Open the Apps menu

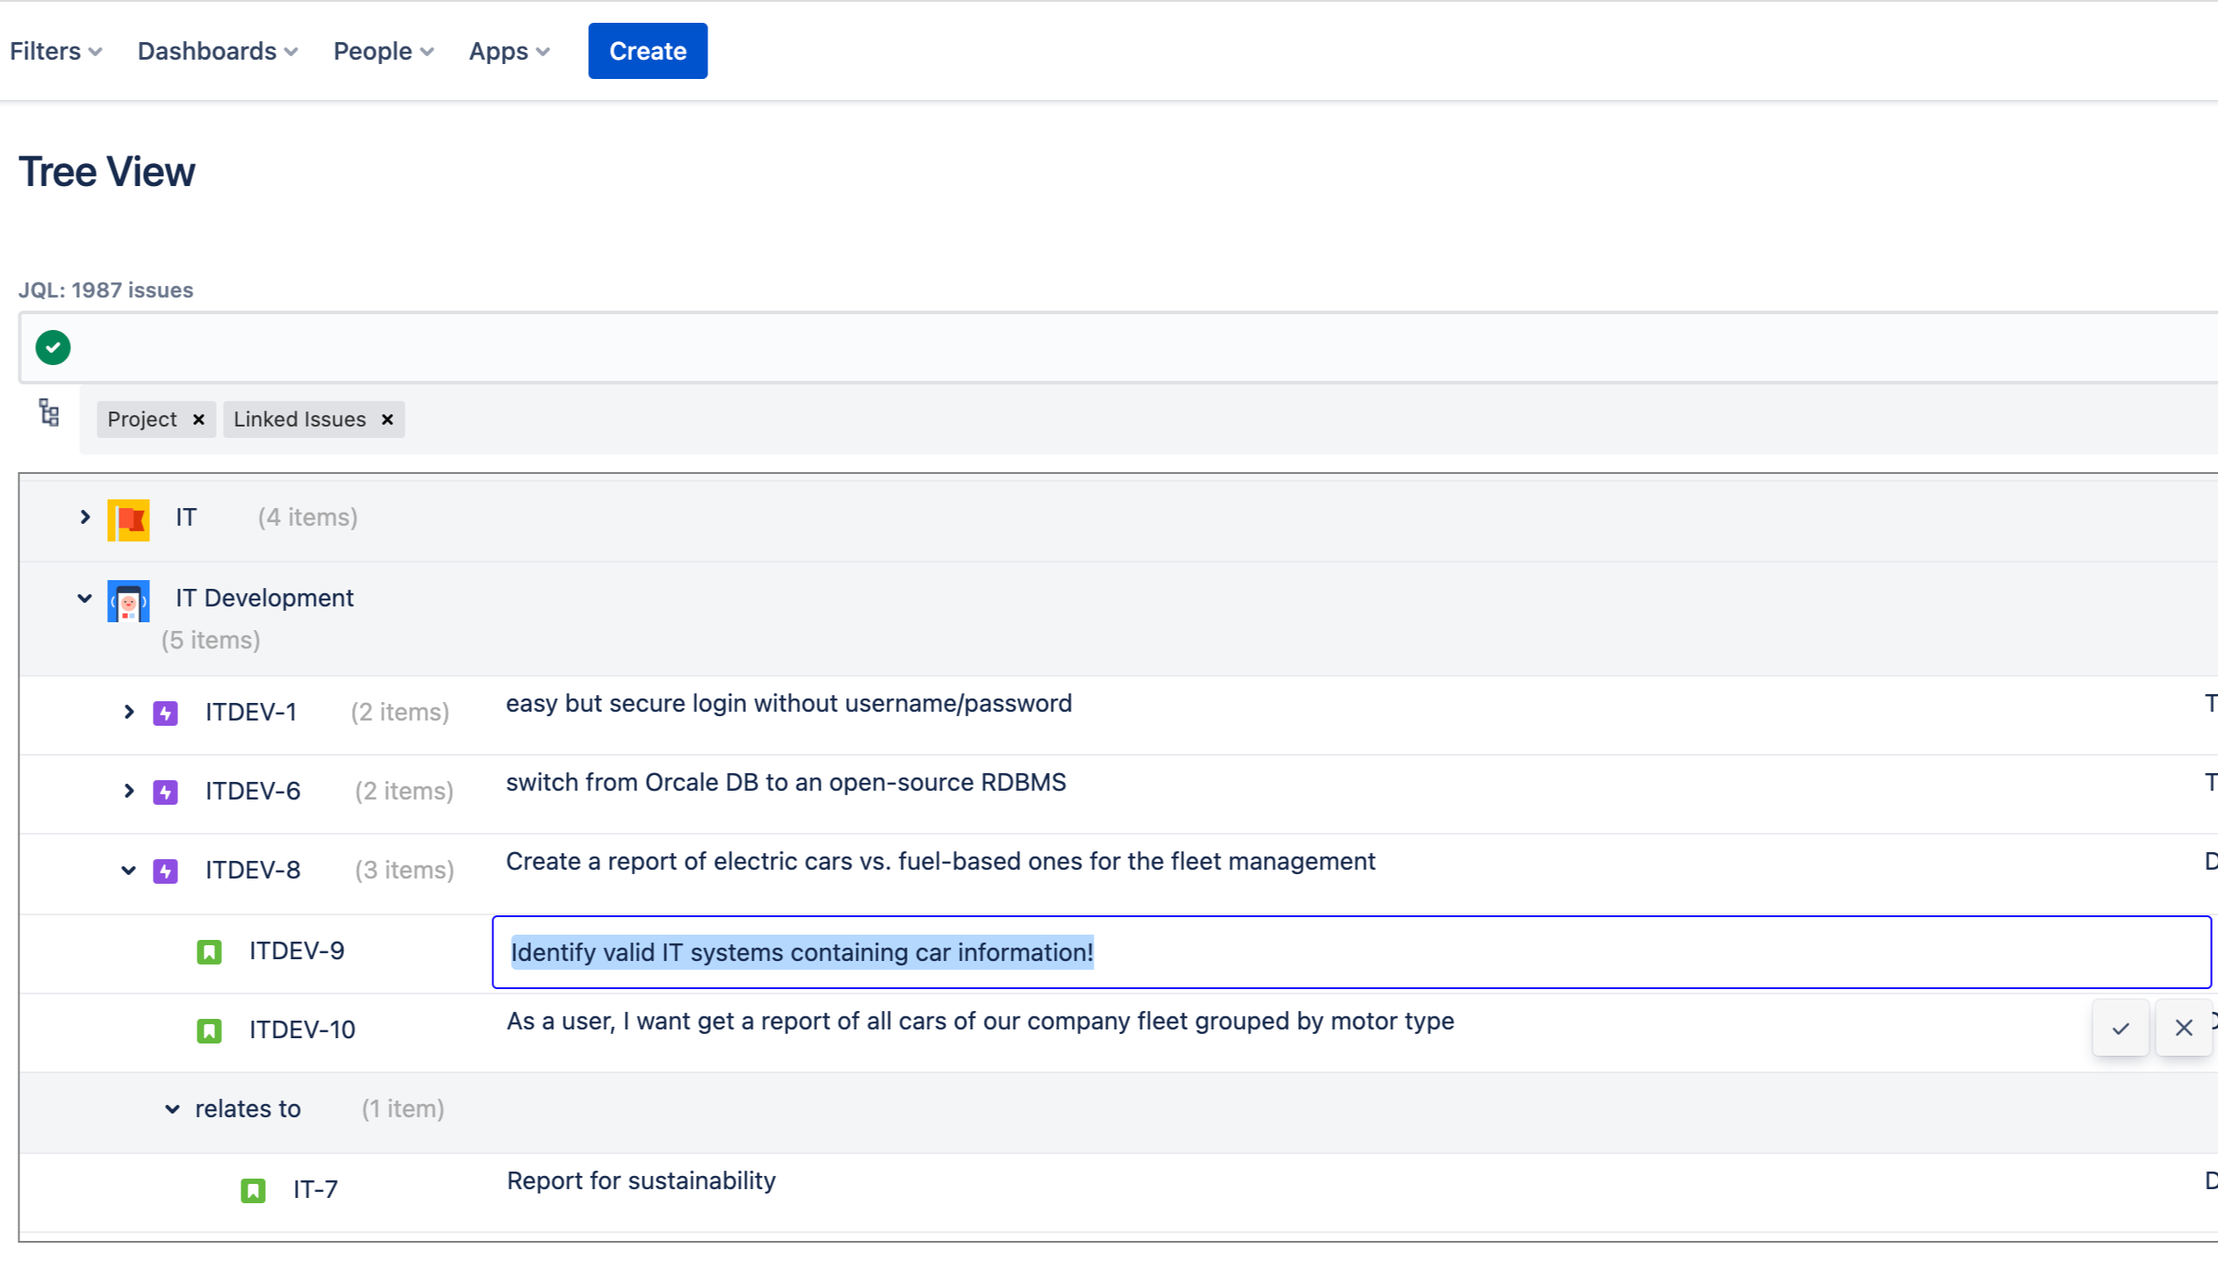pos(507,51)
